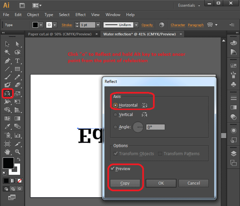Image resolution: width=240 pixels, height=206 pixels.
Task: Collapse the Tools panel double arrows
Action: click(x=3, y=33)
